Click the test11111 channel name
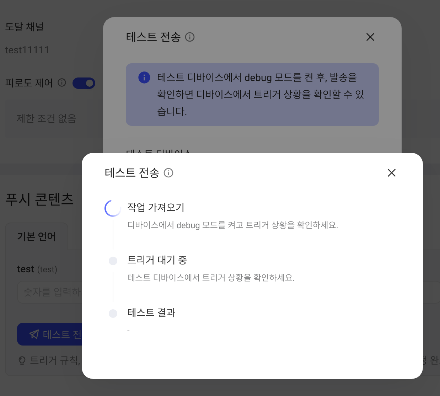The image size is (440, 396). (x=27, y=50)
